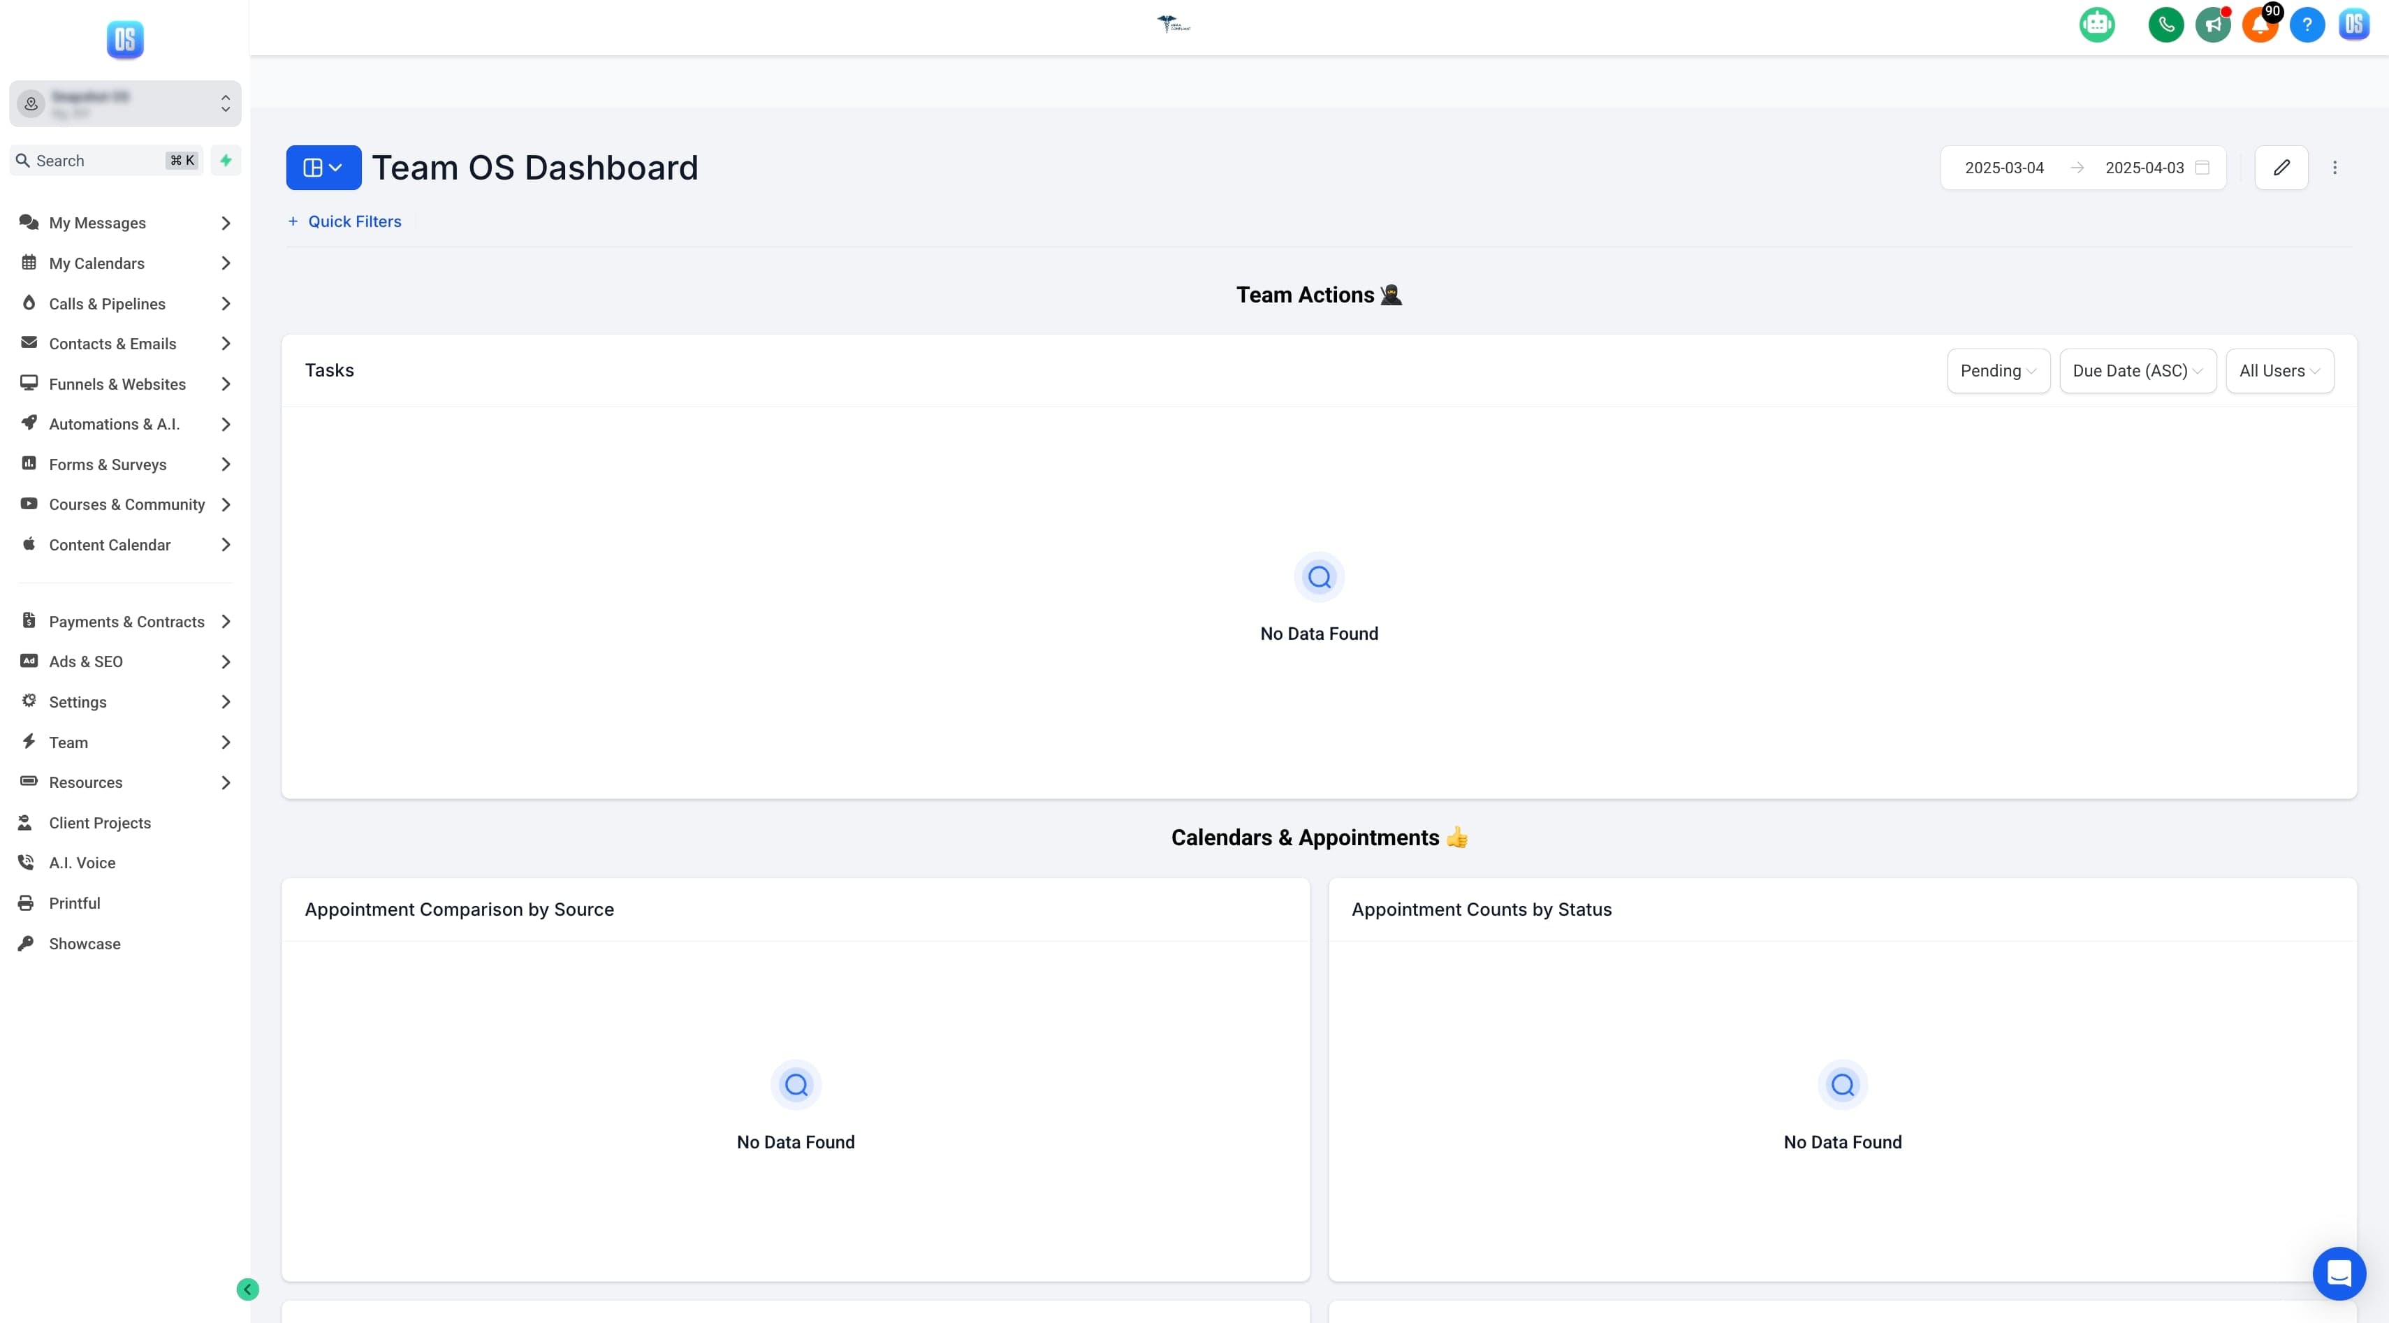
Task: Open notifications bell with 90 badge
Action: (x=2260, y=25)
